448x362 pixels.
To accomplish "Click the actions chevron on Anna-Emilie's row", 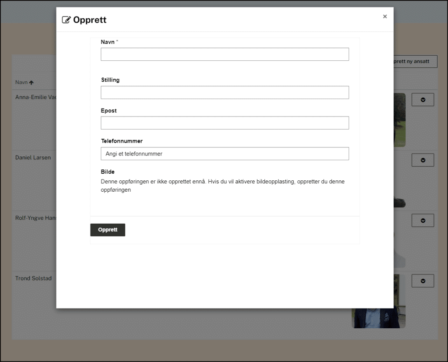I will point(422,99).
